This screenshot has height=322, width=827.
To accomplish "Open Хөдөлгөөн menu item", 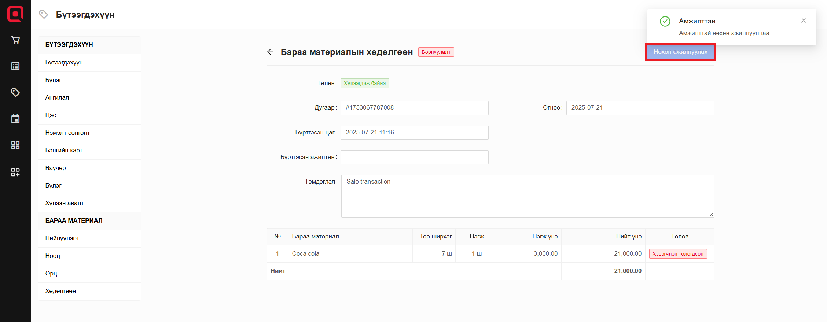I will (60, 291).
